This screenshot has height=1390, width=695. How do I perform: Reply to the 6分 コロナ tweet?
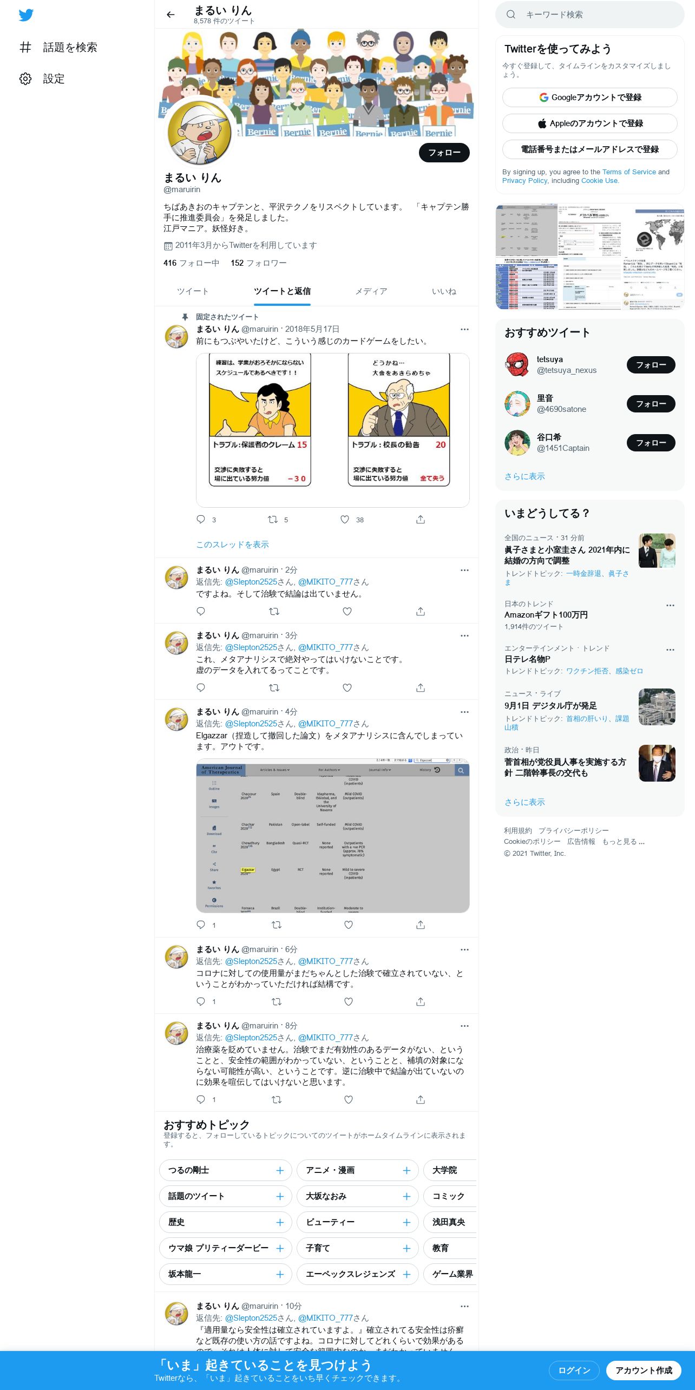pyautogui.click(x=201, y=1001)
